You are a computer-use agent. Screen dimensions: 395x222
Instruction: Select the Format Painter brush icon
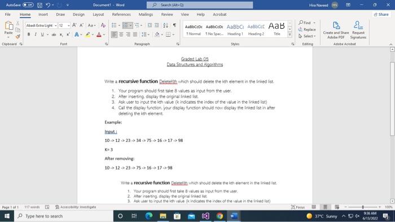pos(17,37)
